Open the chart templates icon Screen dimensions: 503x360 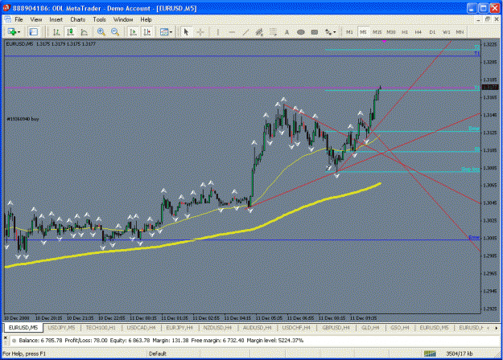coord(164,32)
